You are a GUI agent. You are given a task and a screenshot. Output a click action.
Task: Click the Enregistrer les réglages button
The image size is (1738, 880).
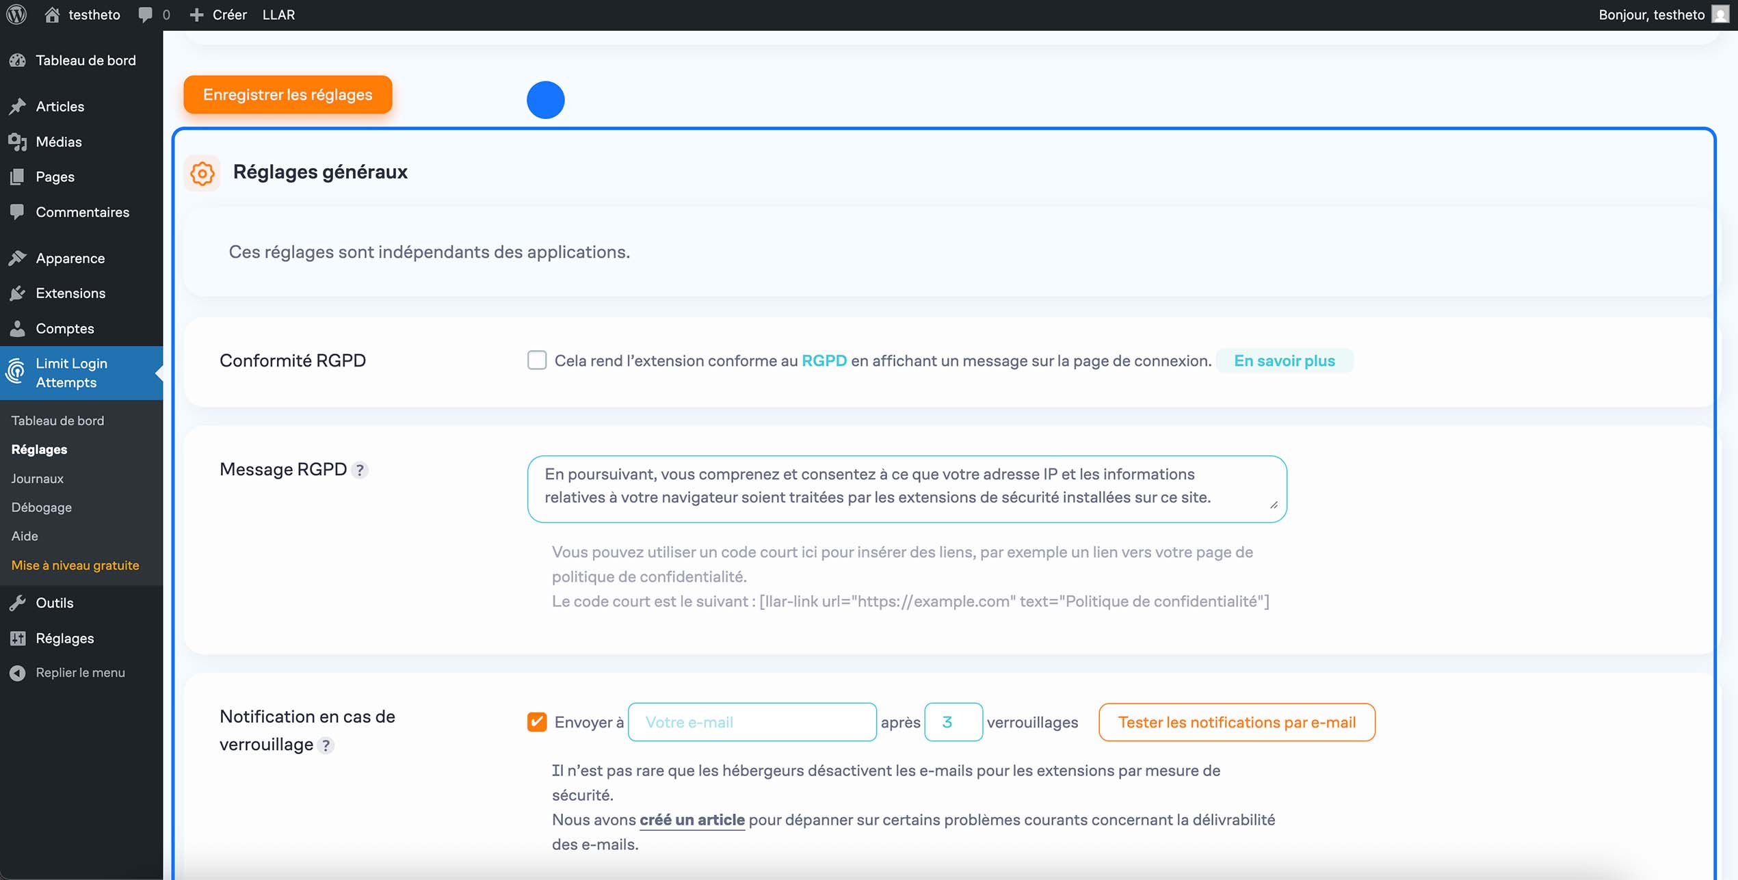point(287,94)
